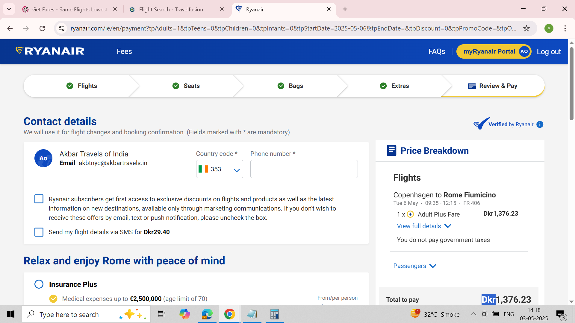Open site information icon in address bar
The height and width of the screenshot is (323, 575).
coord(61,28)
